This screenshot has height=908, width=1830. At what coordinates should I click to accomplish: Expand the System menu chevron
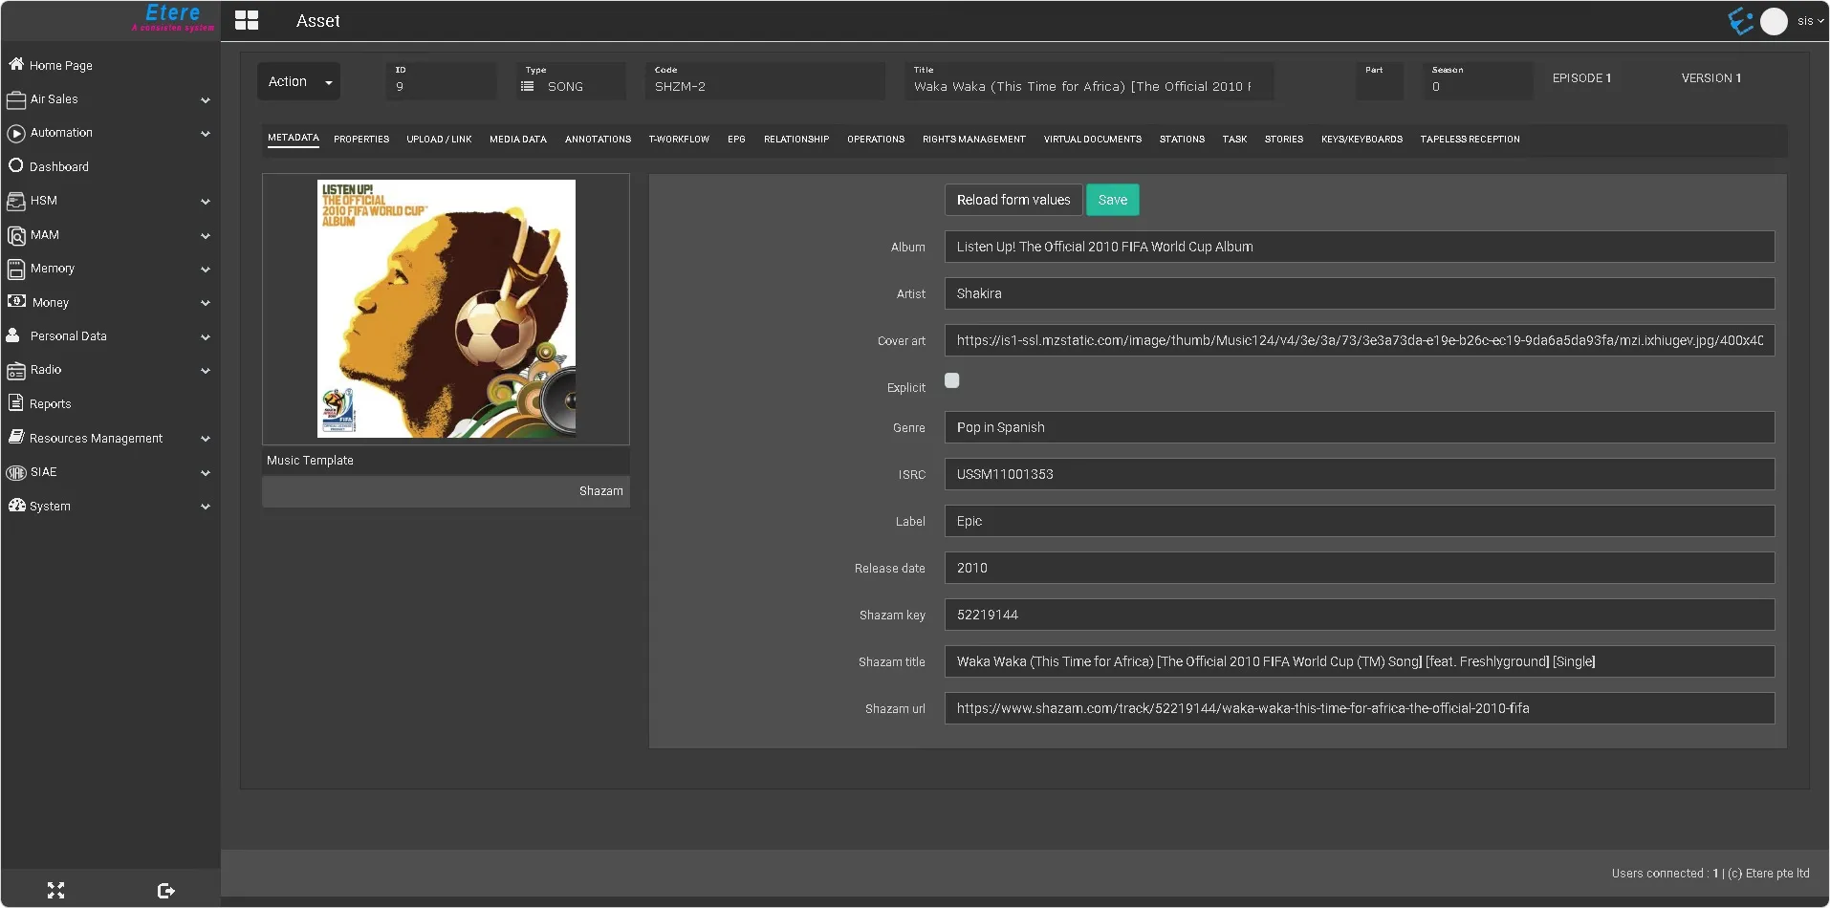coord(206,507)
